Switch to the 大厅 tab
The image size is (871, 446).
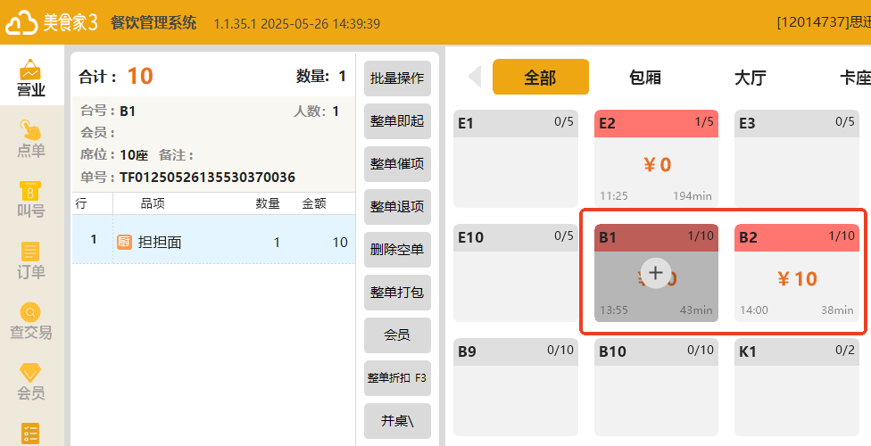tap(751, 78)
